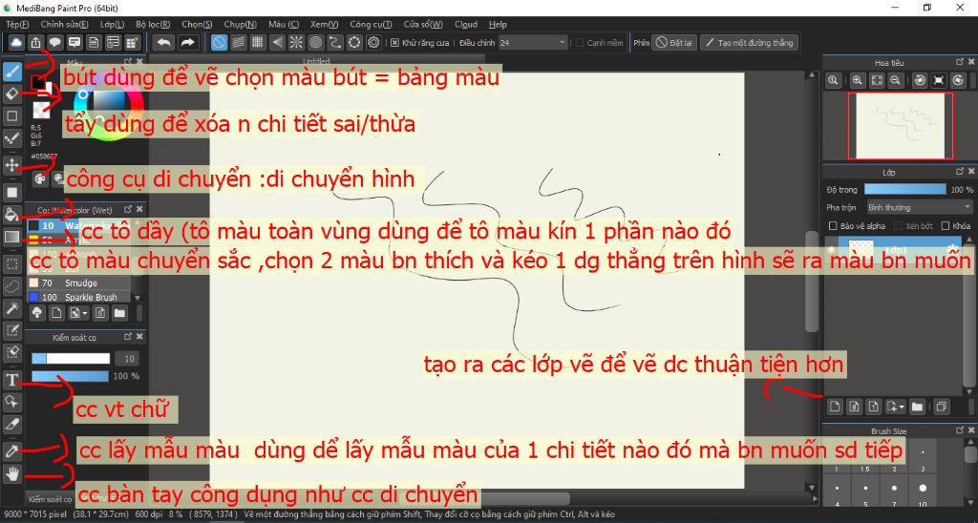Zoom out using the Navigator minus magnifier
The width and height of the screenshot is (978, 523).
click(x=895, y=80)
